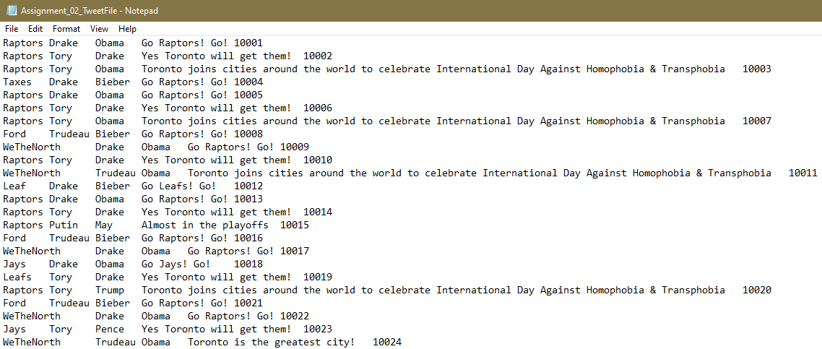Click the word Jays on line 10018
Image resolution: width=822 pixels, height=349 pixels.
point(14,264)
